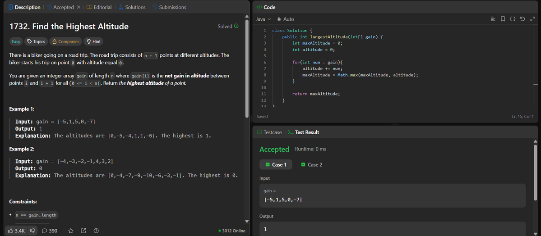Image resolution: width=541 pixels, height=236 pixels.
Task: Click the curly braces icon
Action: (x=513, y=19)
